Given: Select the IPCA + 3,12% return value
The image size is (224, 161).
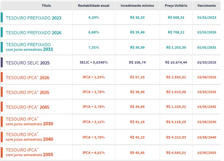Looking at the screenshot, I should coord(94,122).
